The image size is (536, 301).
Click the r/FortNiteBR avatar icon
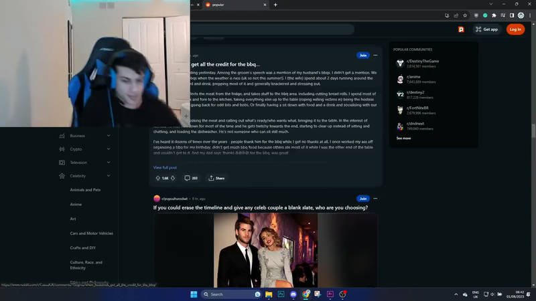pos(400,110)
